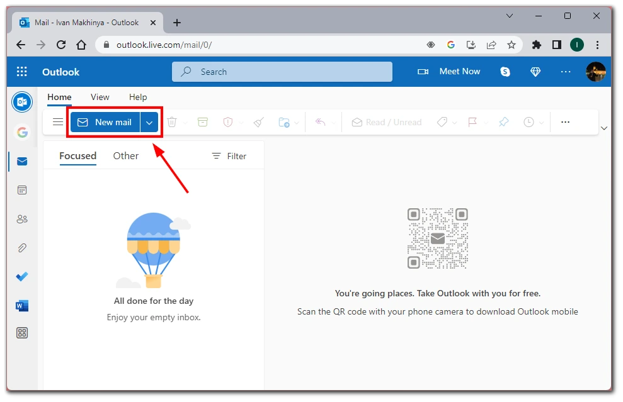The image size is (623, 402).
Task: Open the Help ribbon tab
Action: (x=138, y=98)
